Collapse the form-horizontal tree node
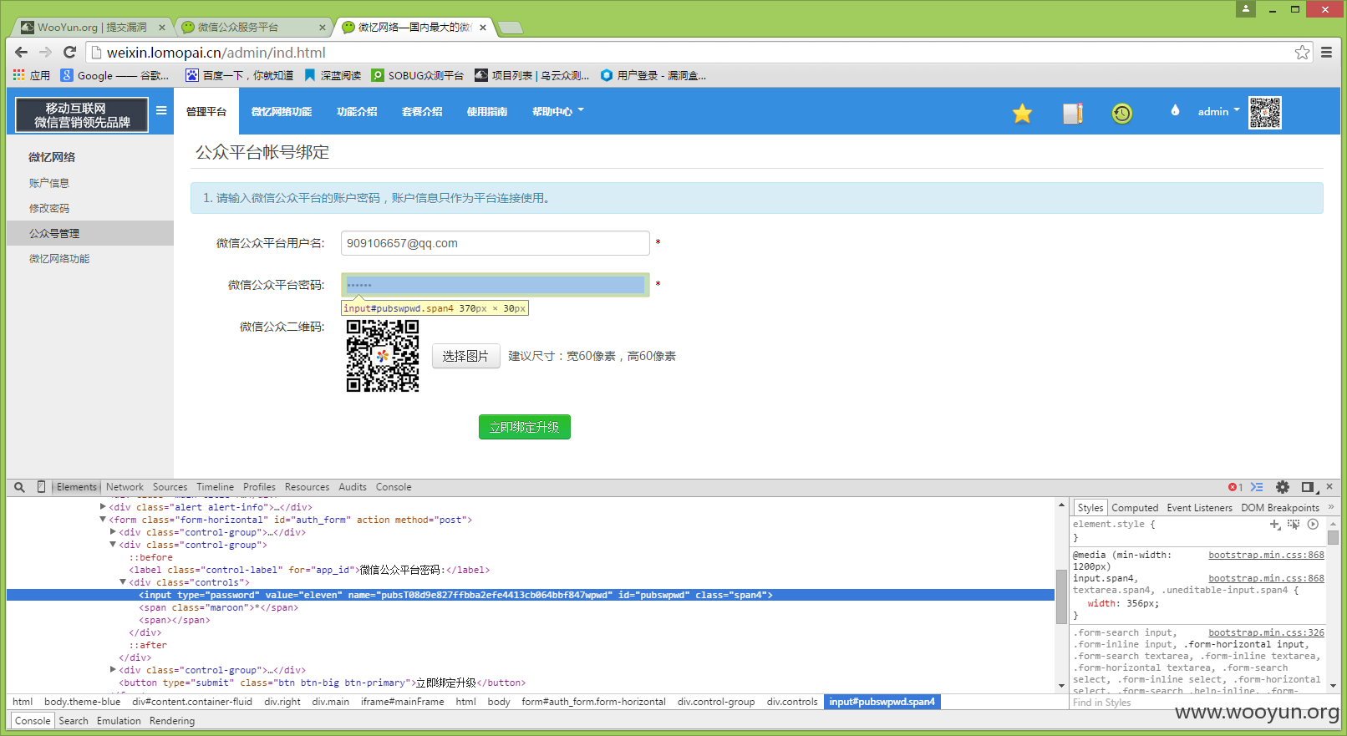 click(103, 520)
